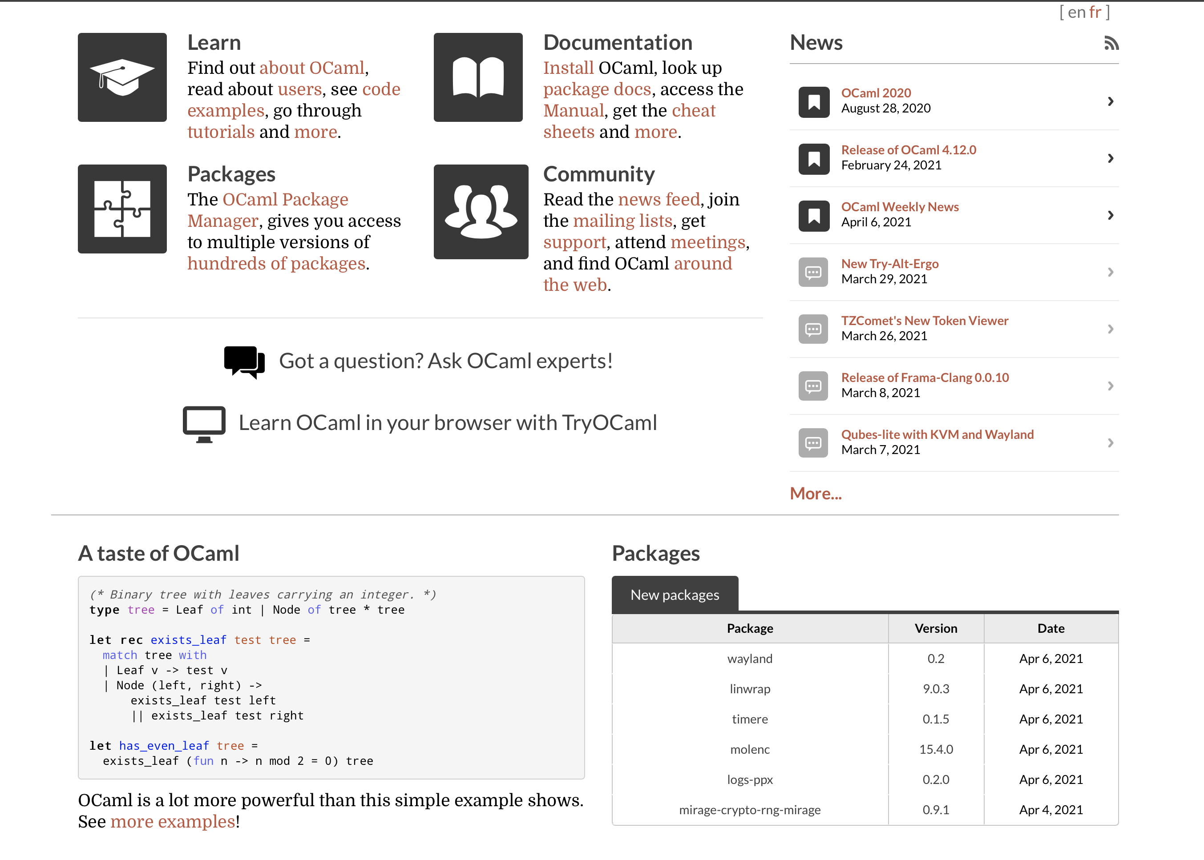Click the monitor icon beside TryOCaml
The width and height of the screenshot is (1204, 860).
pyautogui.click(x=204, y=424)
